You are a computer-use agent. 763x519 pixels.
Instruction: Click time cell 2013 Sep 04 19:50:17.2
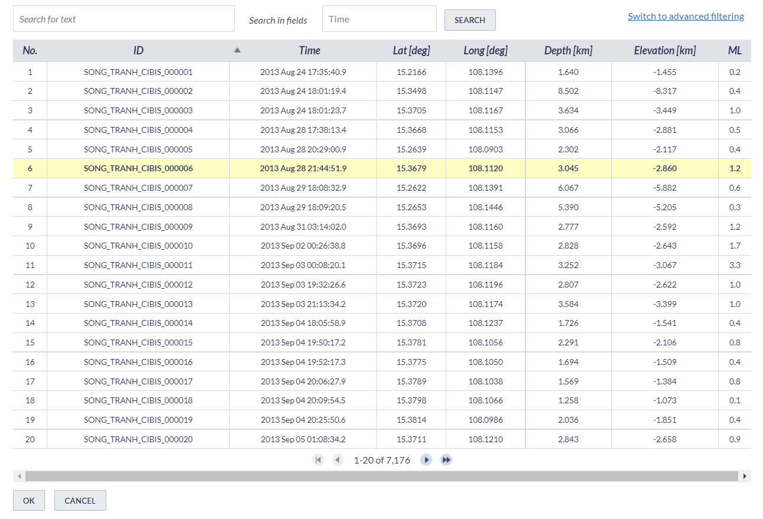303,342
